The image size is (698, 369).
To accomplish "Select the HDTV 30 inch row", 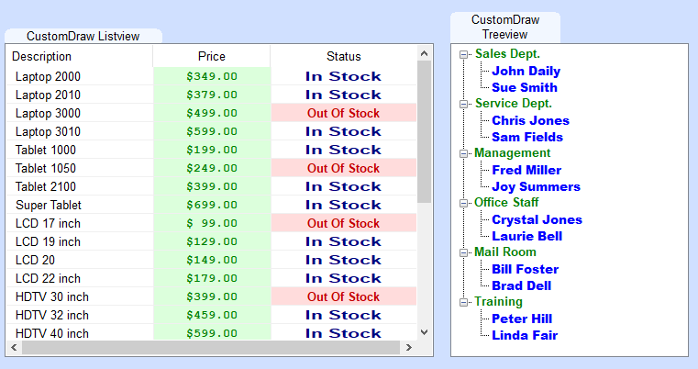I will (x=212, y=296).
